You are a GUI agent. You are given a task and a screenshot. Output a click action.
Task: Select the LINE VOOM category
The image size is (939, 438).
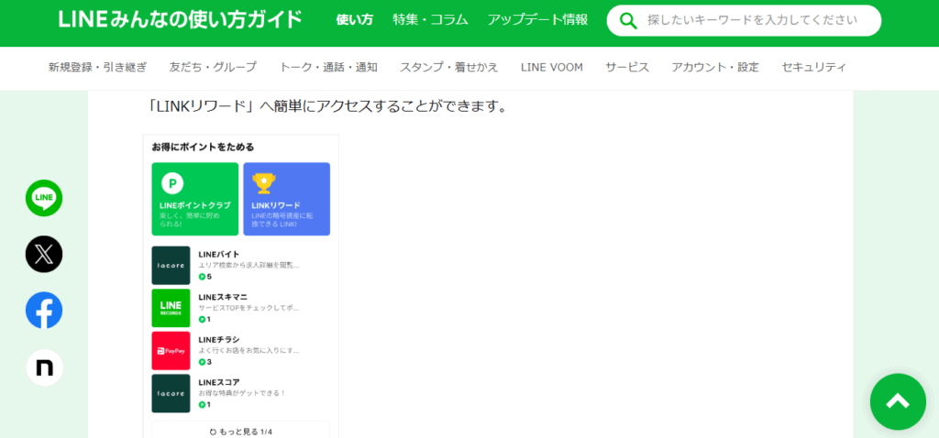[551, 67]
